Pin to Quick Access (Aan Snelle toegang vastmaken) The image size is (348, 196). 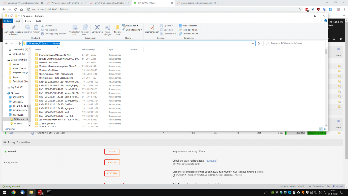(x=13, y=30)
